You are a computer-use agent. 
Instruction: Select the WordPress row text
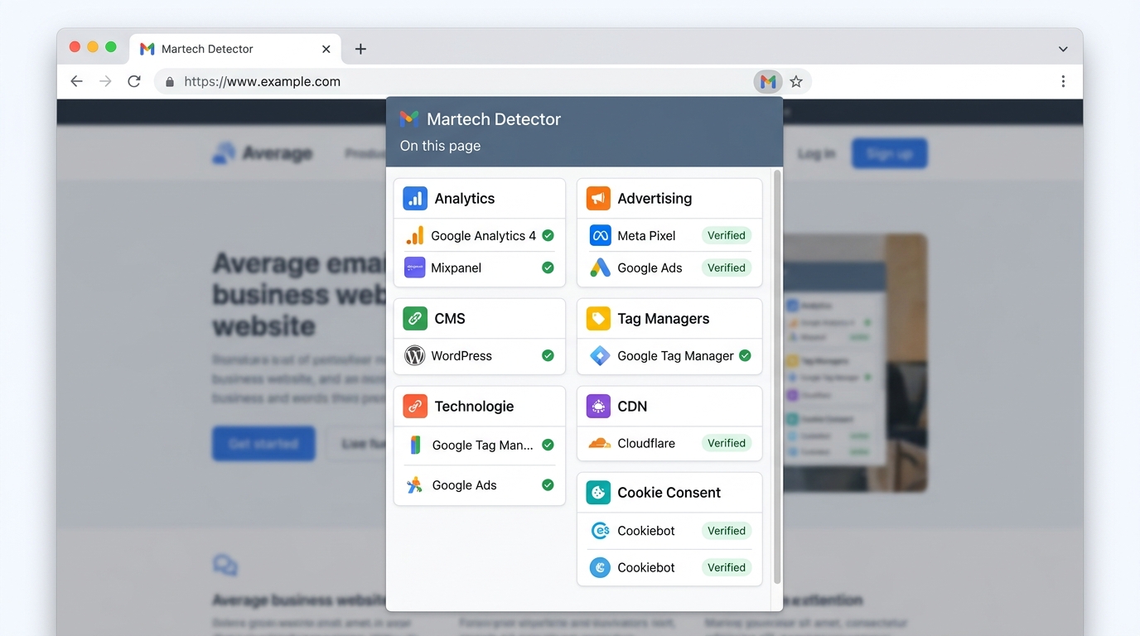tap(461, 356)
